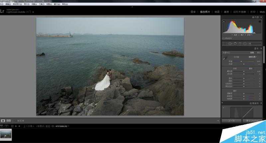Go back with filmstrip left arrow
The height and width of the screenshot is (143, 266).
point(15,126)
